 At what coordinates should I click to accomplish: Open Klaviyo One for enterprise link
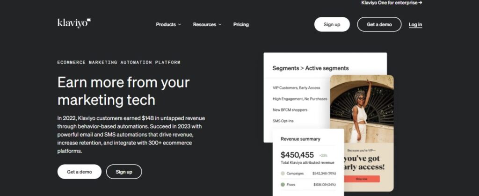tap(392, 3)
